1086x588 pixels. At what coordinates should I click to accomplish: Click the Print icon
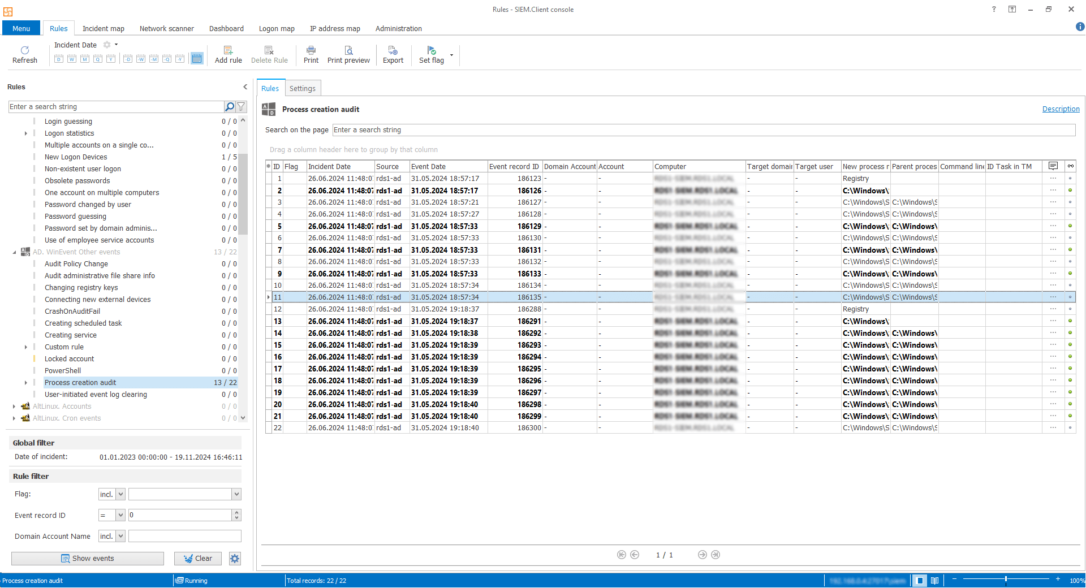[311, 54]
